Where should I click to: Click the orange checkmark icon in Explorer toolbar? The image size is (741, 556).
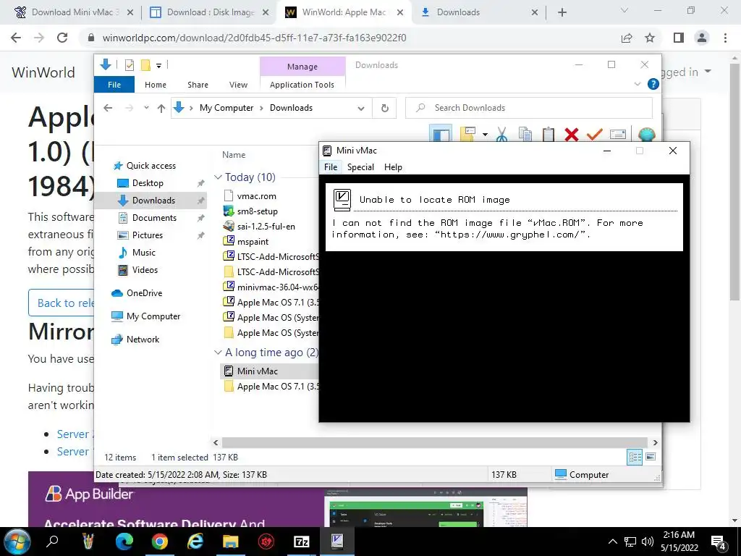point(595,134)
